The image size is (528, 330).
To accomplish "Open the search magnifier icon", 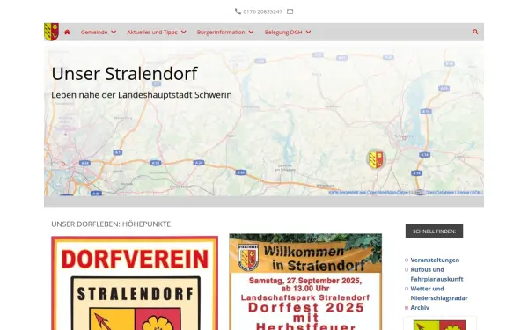I will click(x=475, y=32).
